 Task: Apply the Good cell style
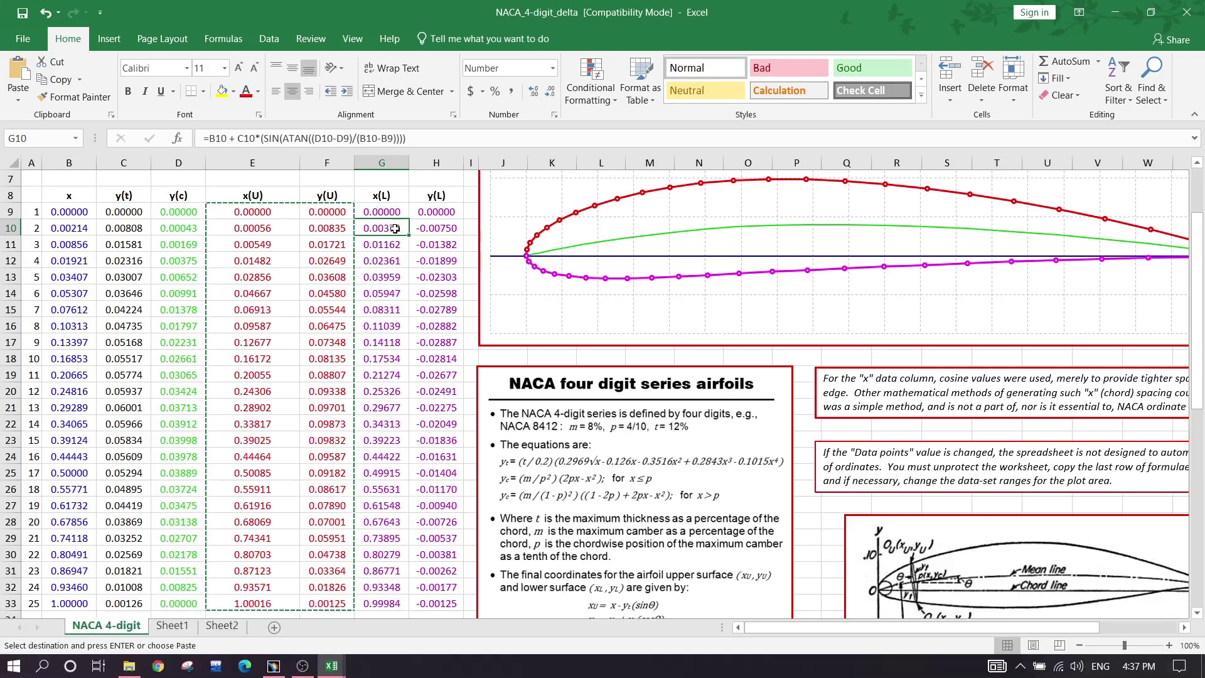point(872,68)
